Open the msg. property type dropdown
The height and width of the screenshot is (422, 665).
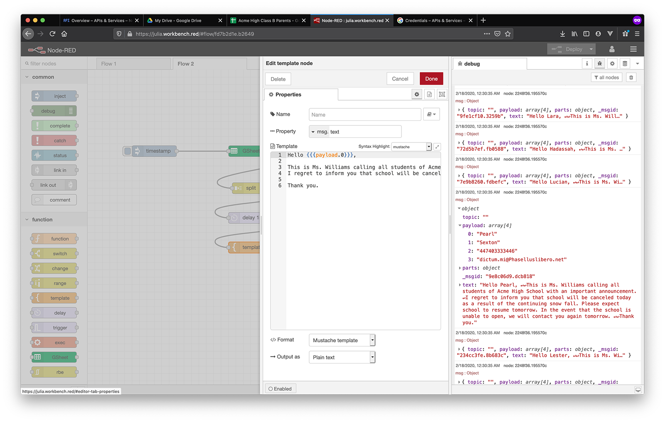pyautogui.click(x=319, y=132)
